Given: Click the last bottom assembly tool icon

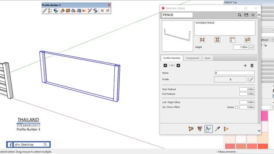Looking at the screenshot, I should click(x=226, y=129).
